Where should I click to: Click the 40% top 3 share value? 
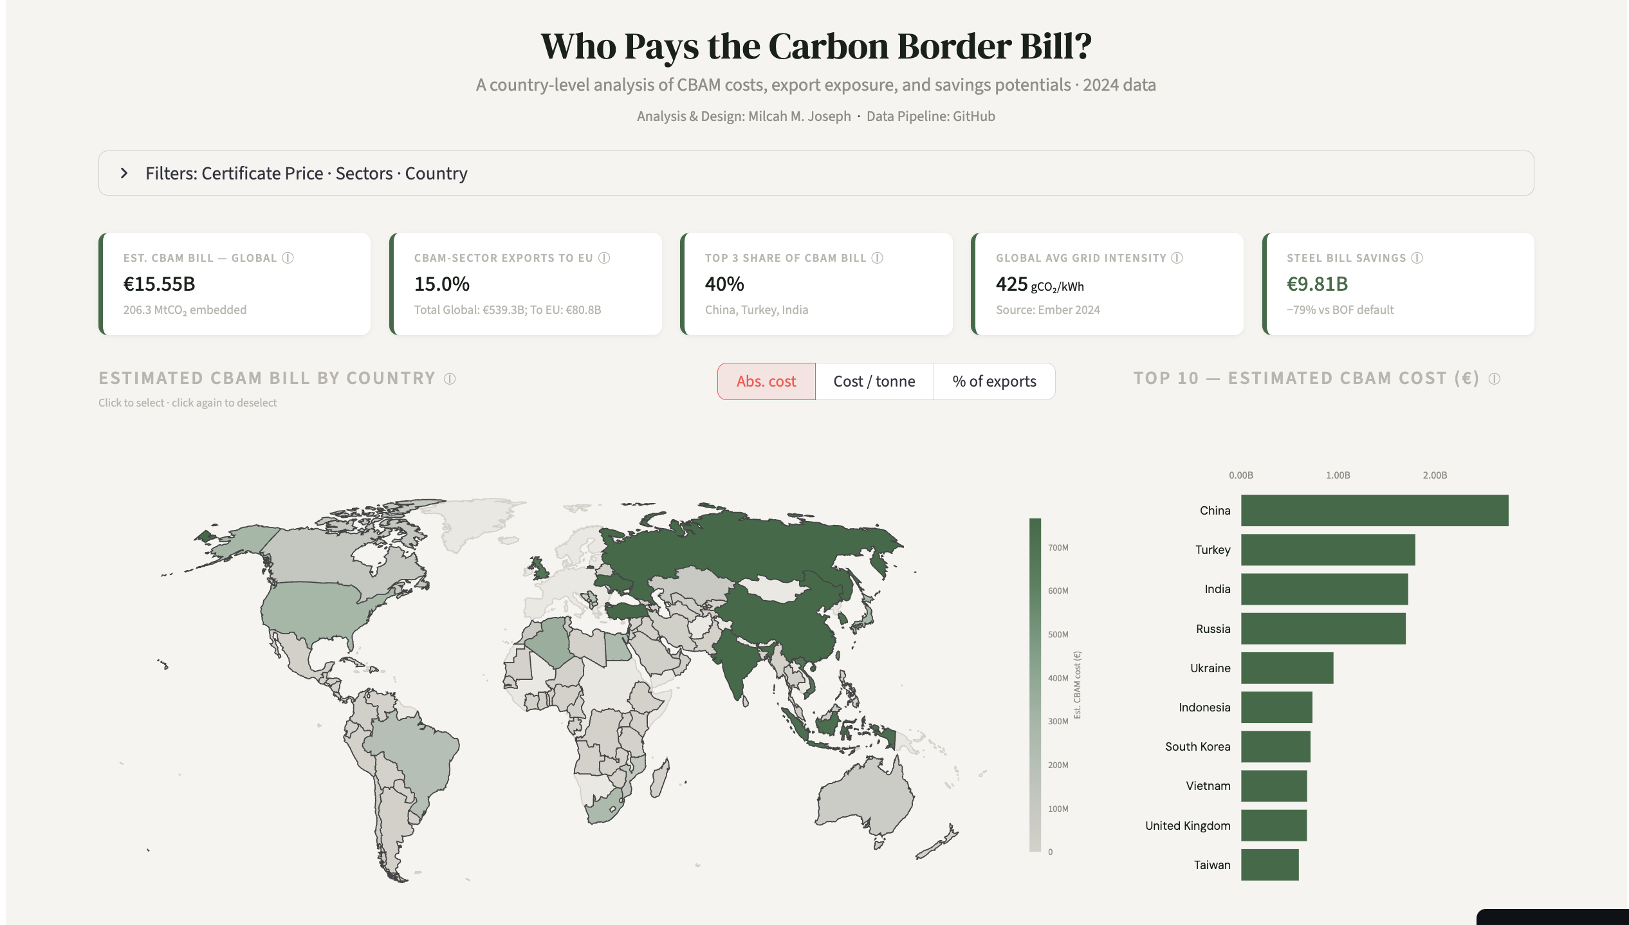click(x=724, y=284)
